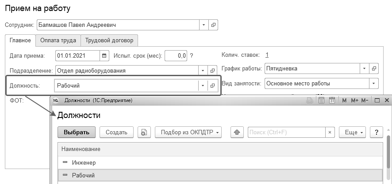This screenshot has width=392, height=184.
Task: Clear the search field with the × button
Action: coord(329,132)
